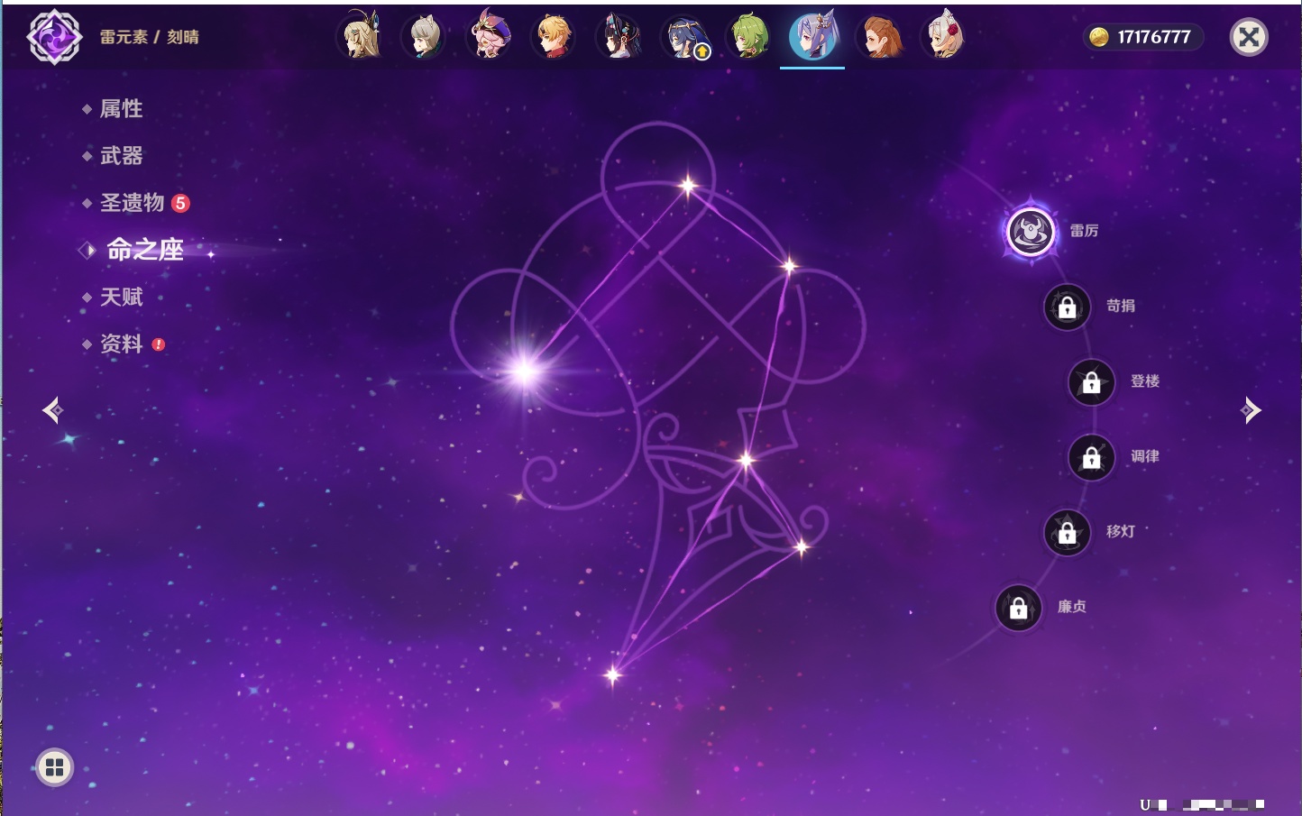Open the locked 移灯 constellation node
Viewport: 1302px width, 816px height.
(1067, 533)
